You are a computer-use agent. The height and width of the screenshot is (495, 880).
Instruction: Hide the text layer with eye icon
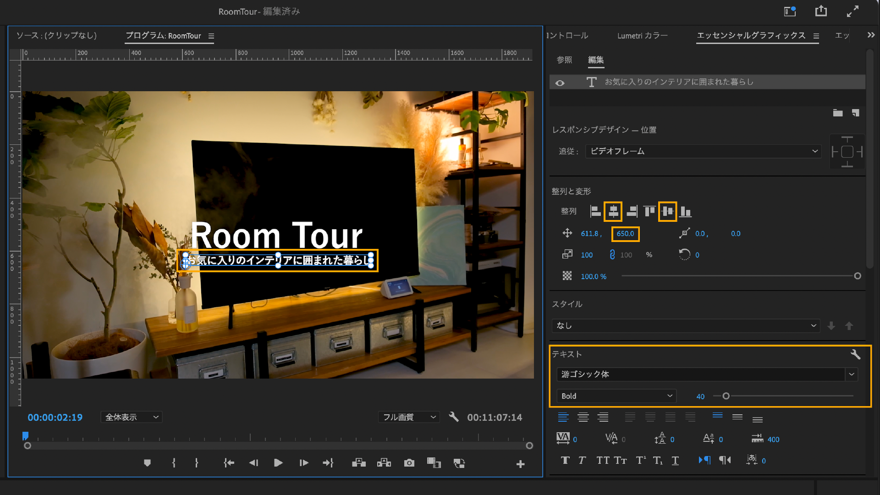[560, 83]
